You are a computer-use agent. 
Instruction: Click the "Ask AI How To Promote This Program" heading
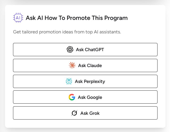point(77,18)
